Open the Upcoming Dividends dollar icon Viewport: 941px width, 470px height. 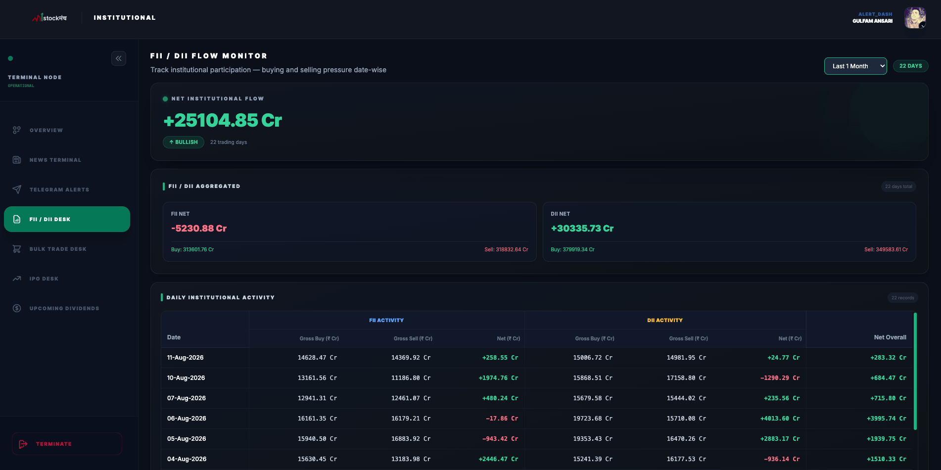coord(17,308)
